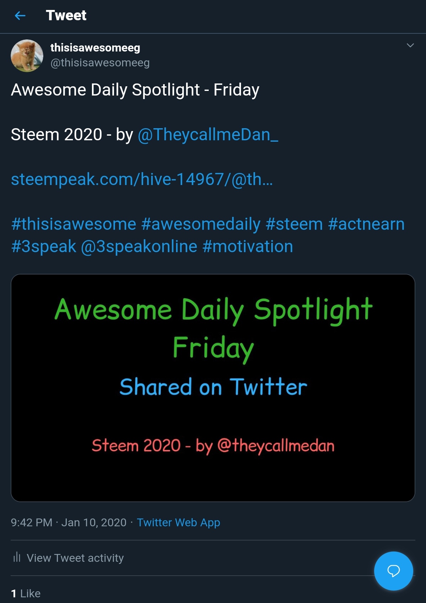
Task: Open the @TheycallmeDan_ mention
Action: (208, 135)
